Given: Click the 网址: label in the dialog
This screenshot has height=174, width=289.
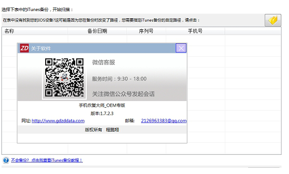Looking at the screenshot, I should (26, 121).
